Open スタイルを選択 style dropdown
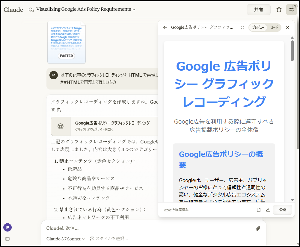Viewport: 300px width, 247px height. (109, 239)
